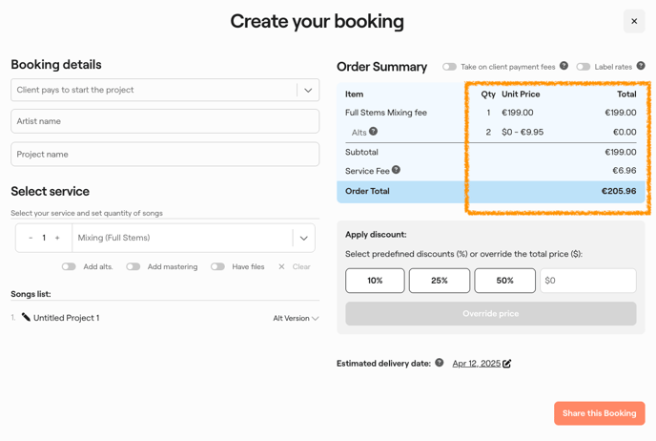Click Service Fee help icon
The height and width of the screenshot is (441, 656).
[x=396, y=170]
